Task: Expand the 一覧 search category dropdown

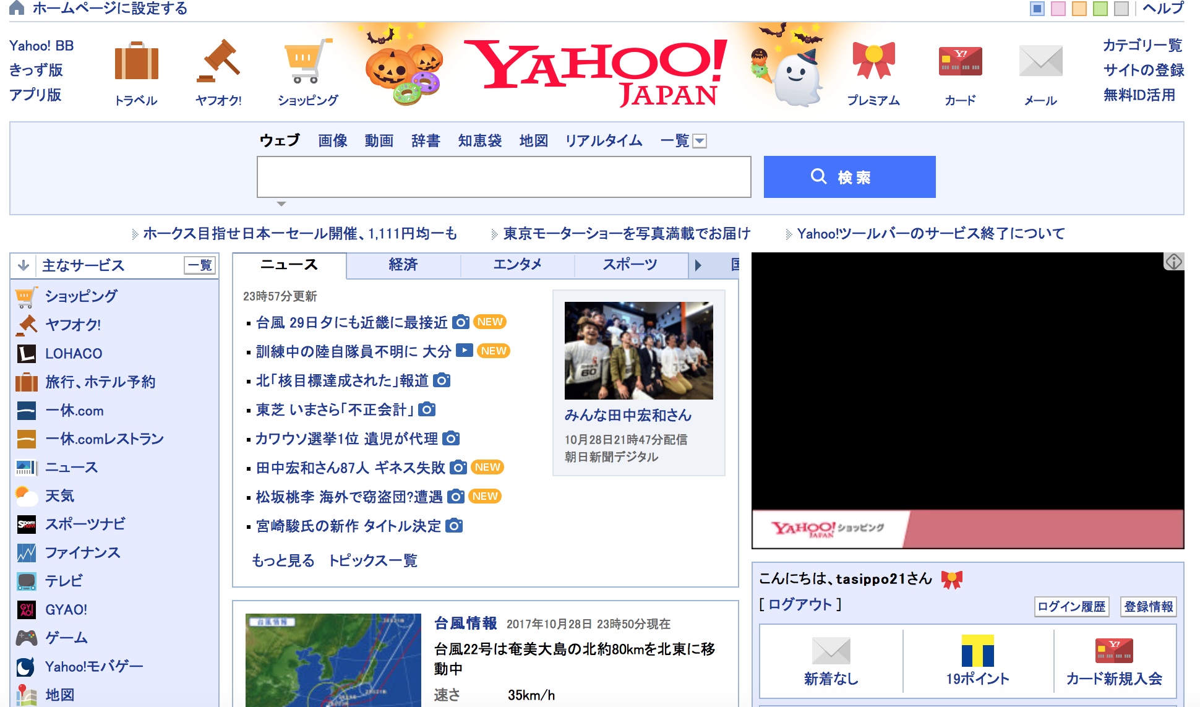Action: point(700,141)
